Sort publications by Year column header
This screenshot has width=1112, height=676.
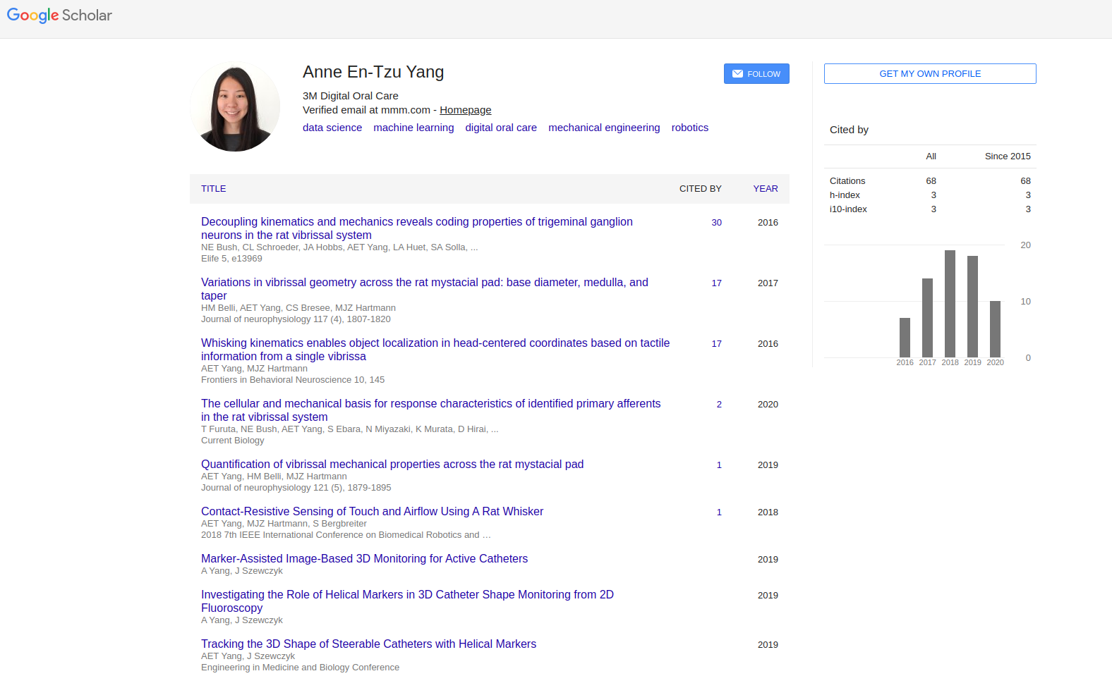(x=766, y=189)
